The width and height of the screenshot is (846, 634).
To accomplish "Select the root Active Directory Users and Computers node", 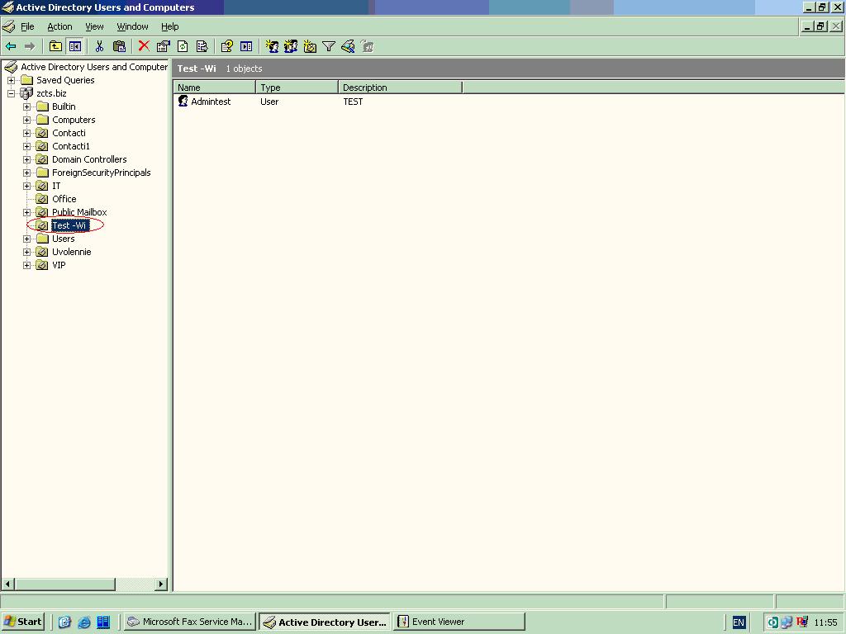I will click(x=94, y=67).
